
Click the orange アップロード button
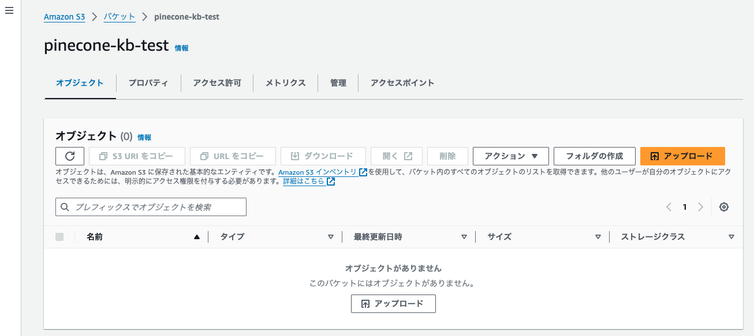(x=682, y=156)
